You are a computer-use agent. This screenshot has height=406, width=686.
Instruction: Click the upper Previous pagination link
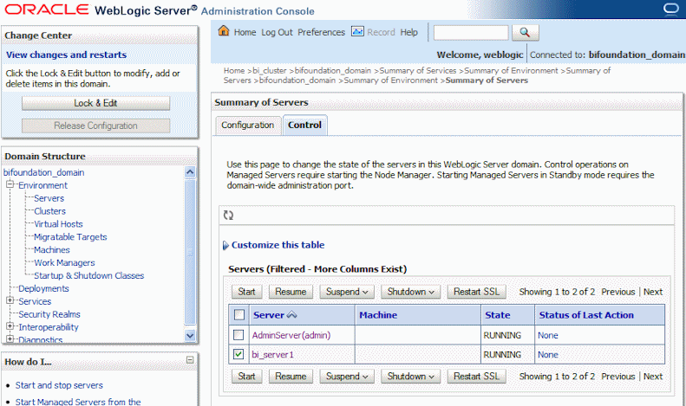[x=617, y=292]
